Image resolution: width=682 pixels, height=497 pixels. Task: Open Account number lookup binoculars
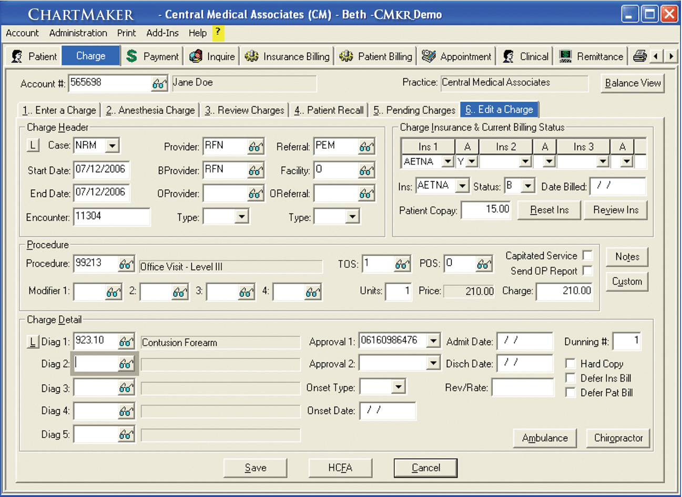159,84
